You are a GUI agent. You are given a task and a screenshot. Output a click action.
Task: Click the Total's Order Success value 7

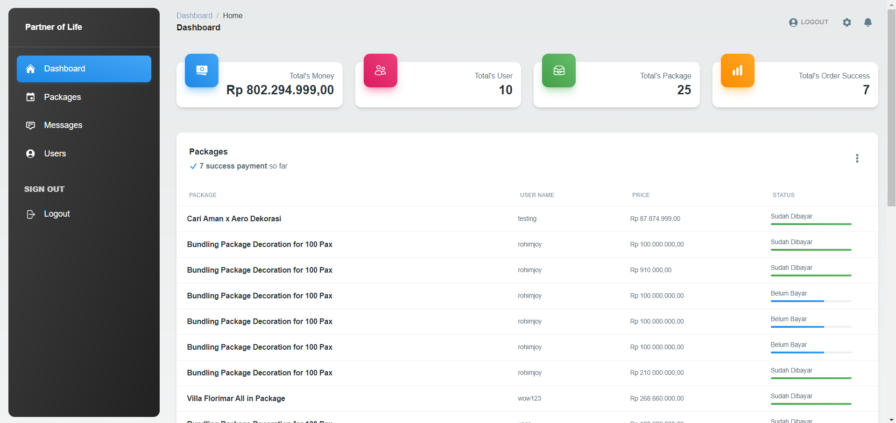(x=866, y=90)
